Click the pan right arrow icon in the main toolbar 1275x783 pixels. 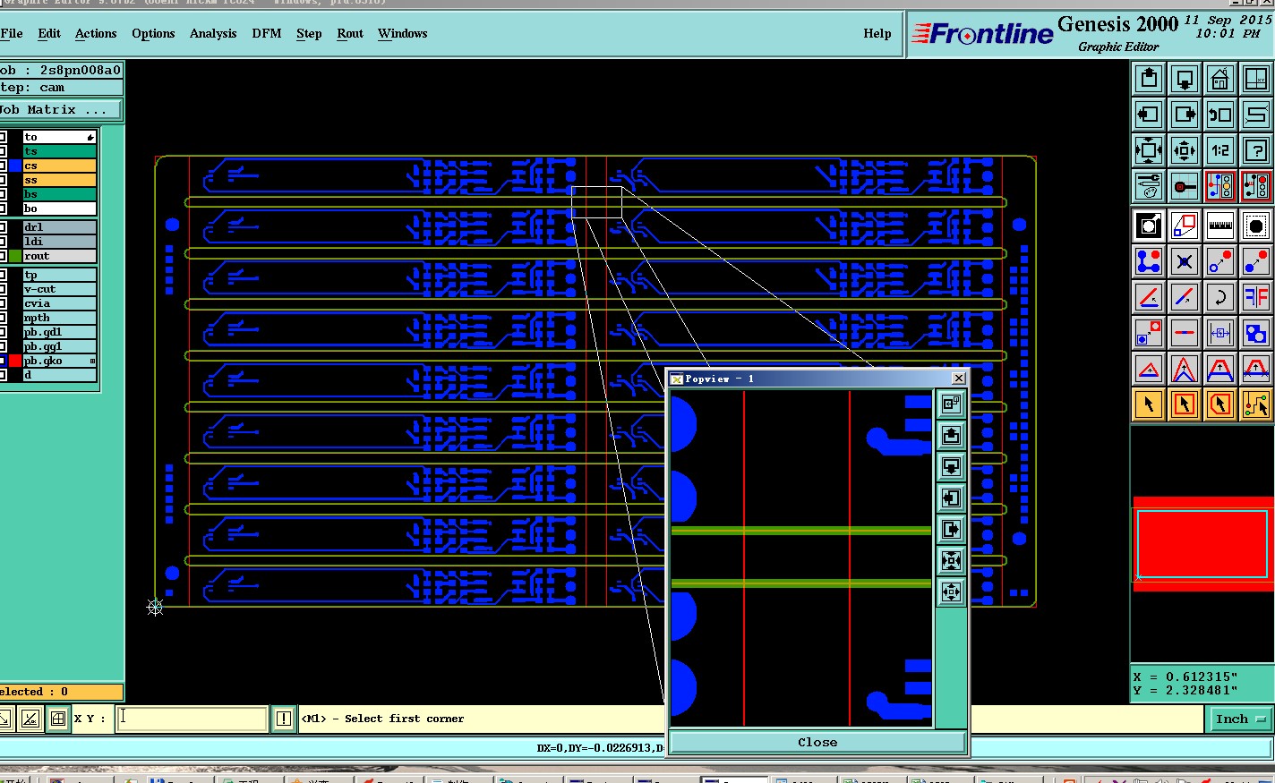point(1185,115)
